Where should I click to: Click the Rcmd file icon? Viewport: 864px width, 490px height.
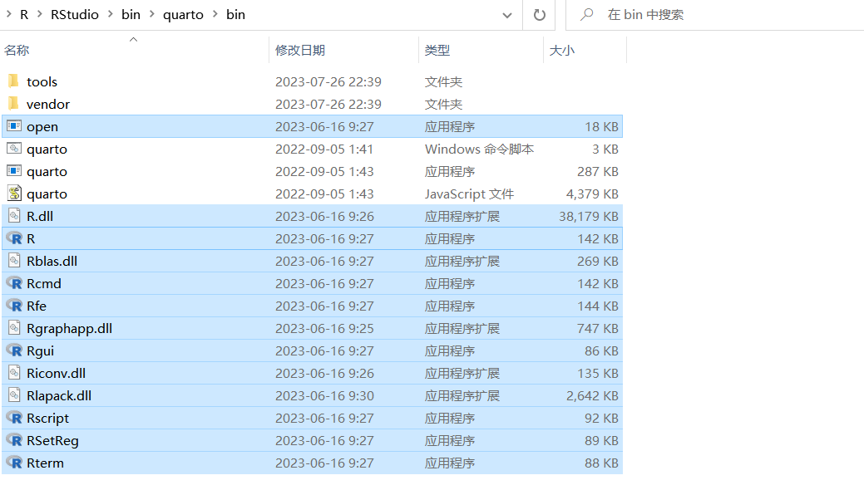[x=13, y=283]
